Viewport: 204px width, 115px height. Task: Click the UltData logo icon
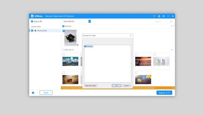(32, 16)
